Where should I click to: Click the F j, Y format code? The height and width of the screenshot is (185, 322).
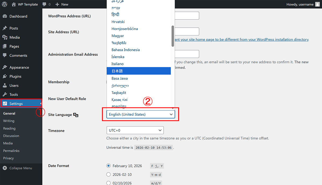(x=157, y=166)
